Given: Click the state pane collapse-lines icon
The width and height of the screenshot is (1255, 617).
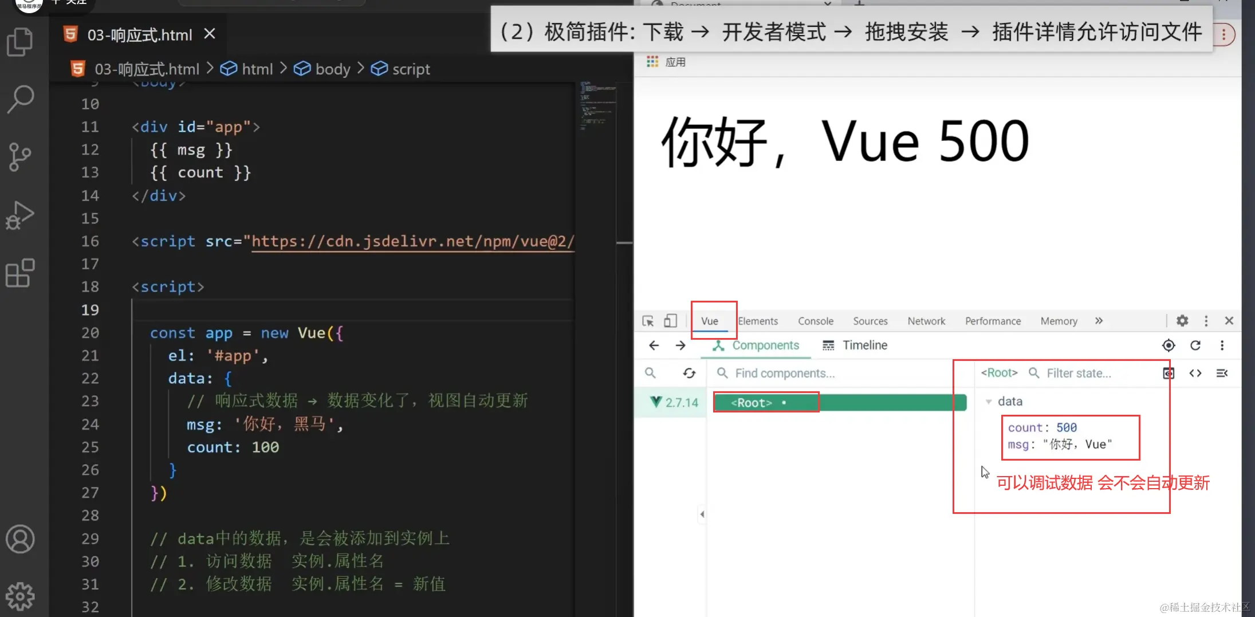Looking at the screenshot, I should coord(1222,373).
